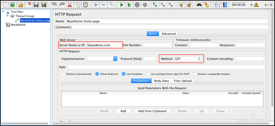The height and width of the screenshot is (126, 275).
Task: Open Search with the binoculars icon
Action: tap(199, 5)
